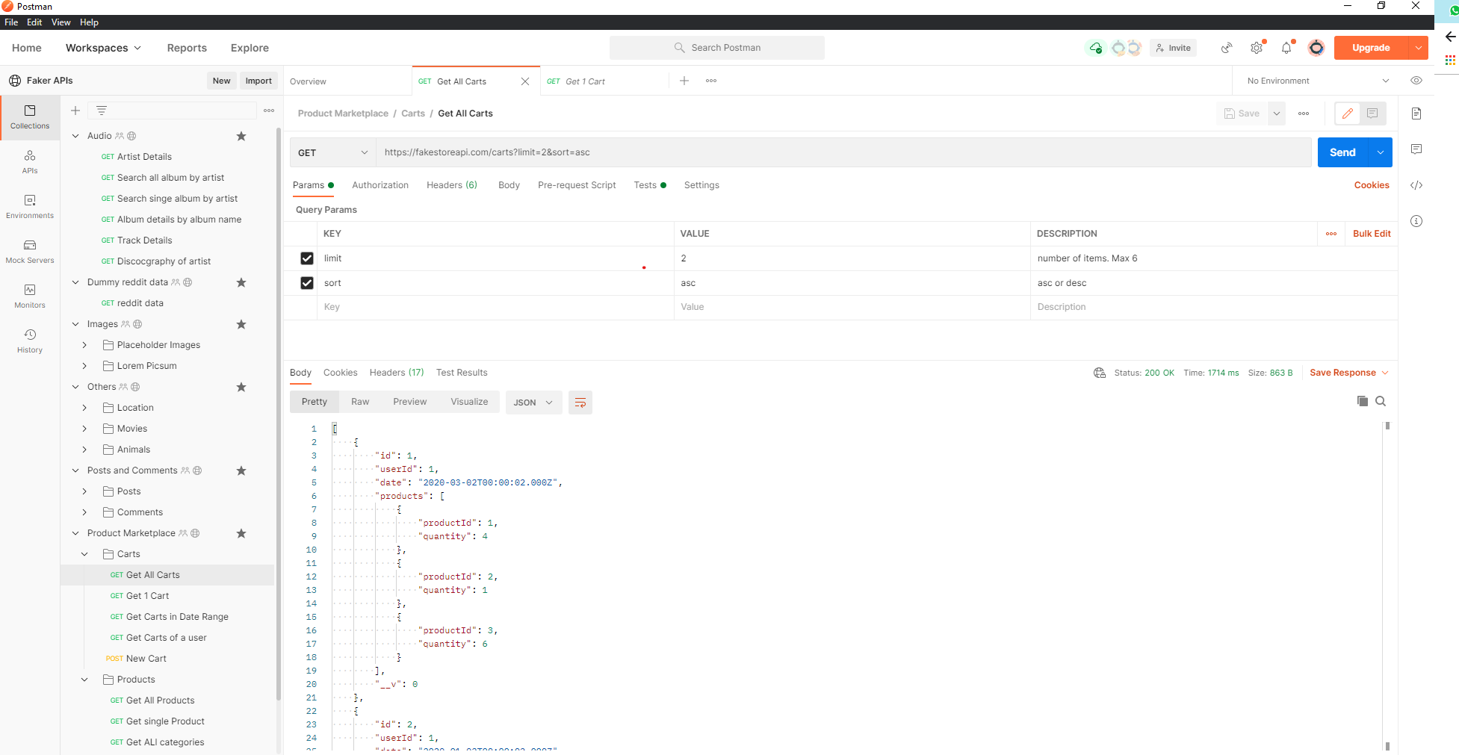Click the request URL field
This screenshot has height=755, width=1459.
click(843, 152)
